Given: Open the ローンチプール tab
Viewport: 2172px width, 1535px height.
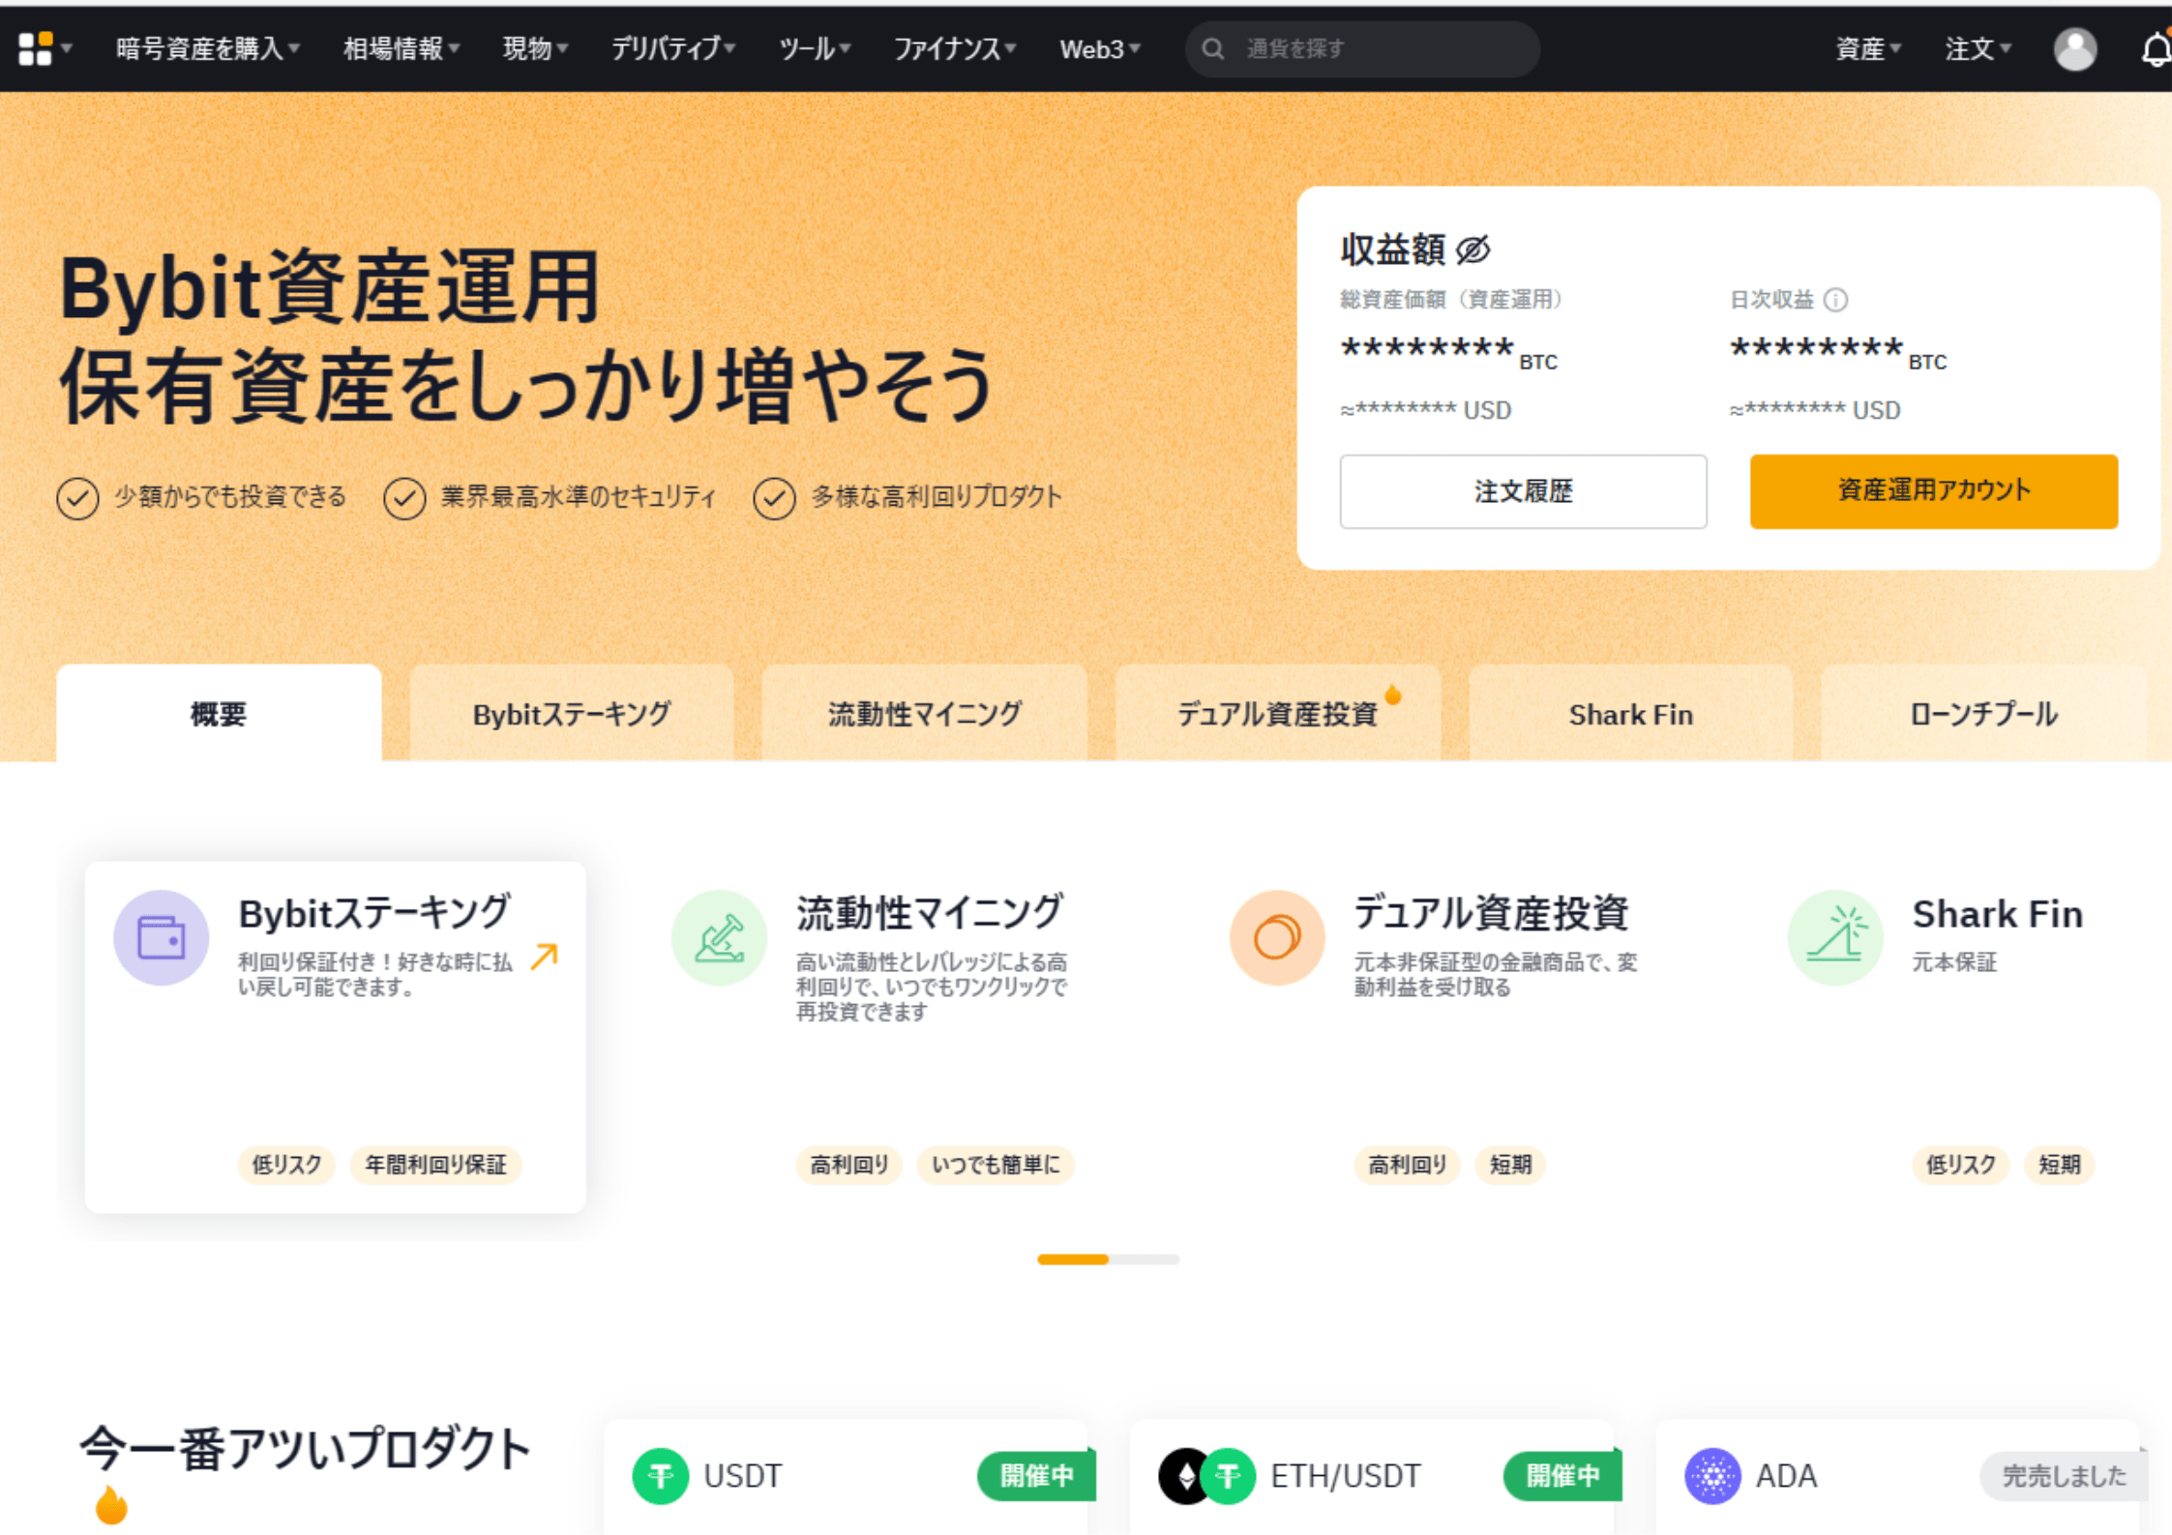Looking at the screenshot, I should [x=1983, y=713].
